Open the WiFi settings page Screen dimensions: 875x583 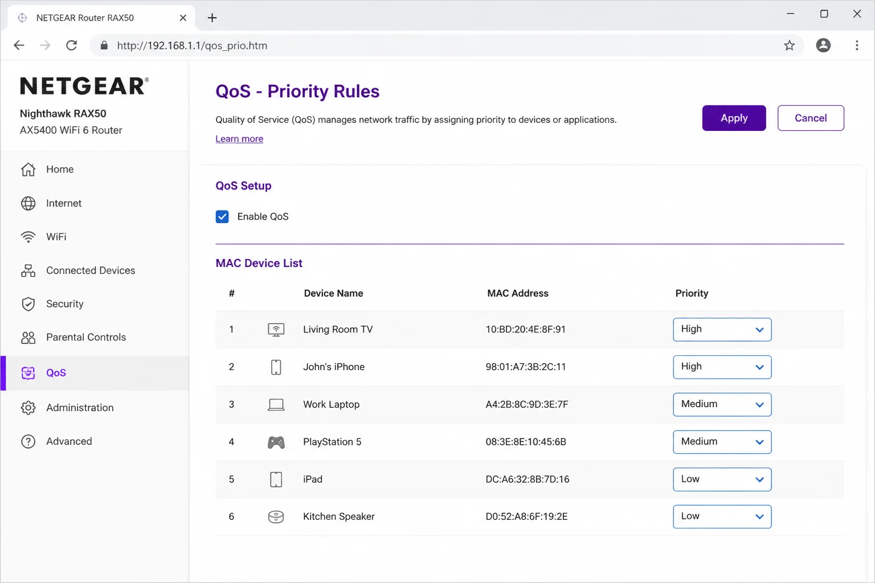[95, 237]
